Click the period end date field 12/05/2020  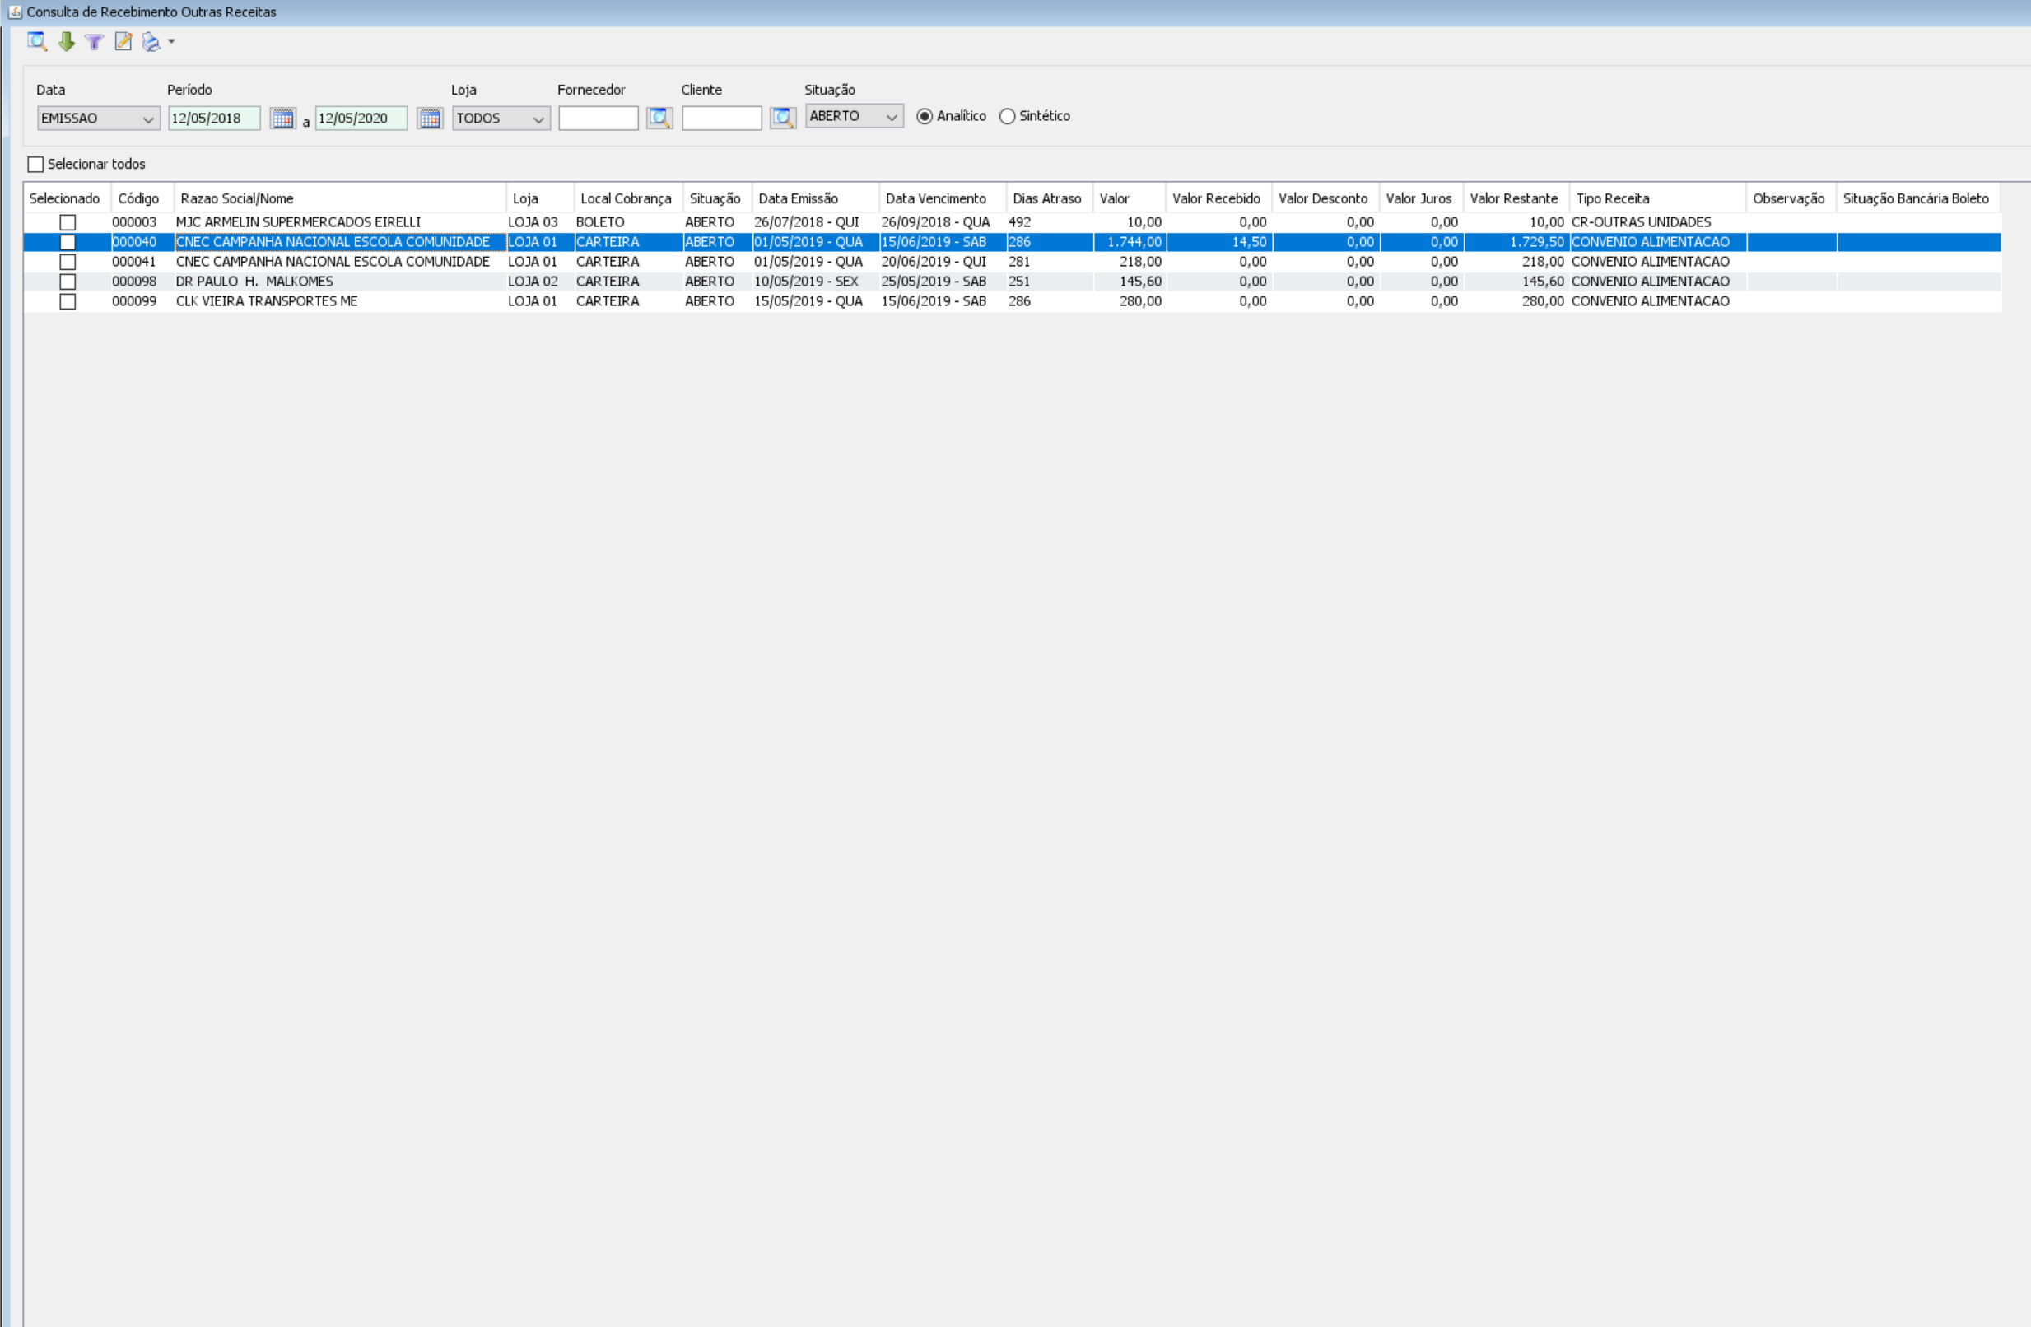click(x=361, y=118)
